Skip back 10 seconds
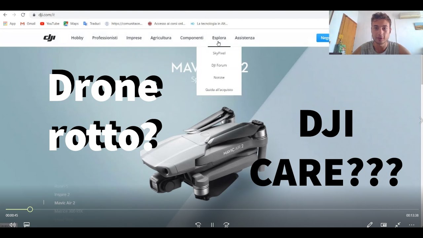The width and height of the screenshot is (423, 238). tap(198, 225)
